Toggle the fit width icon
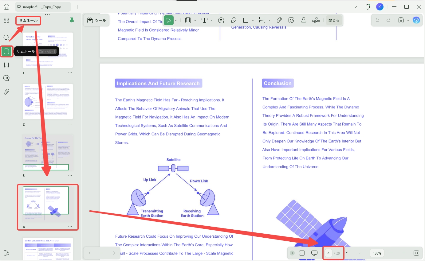This screenshot has width=425, height=261. (416, 253)
